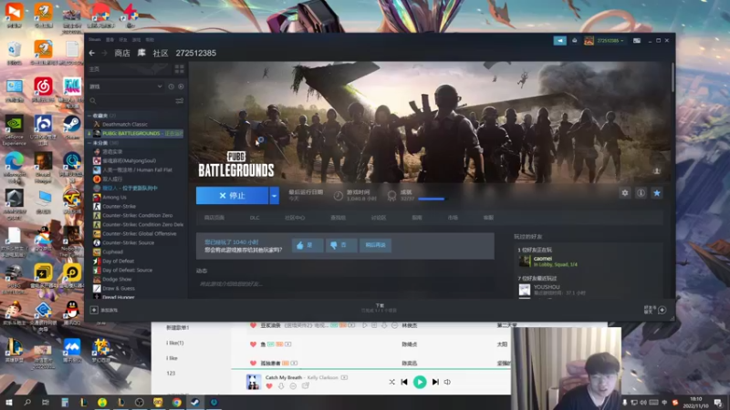Open Windows Start button
Screen dimensions: 730x410
[x=8, y=402]
